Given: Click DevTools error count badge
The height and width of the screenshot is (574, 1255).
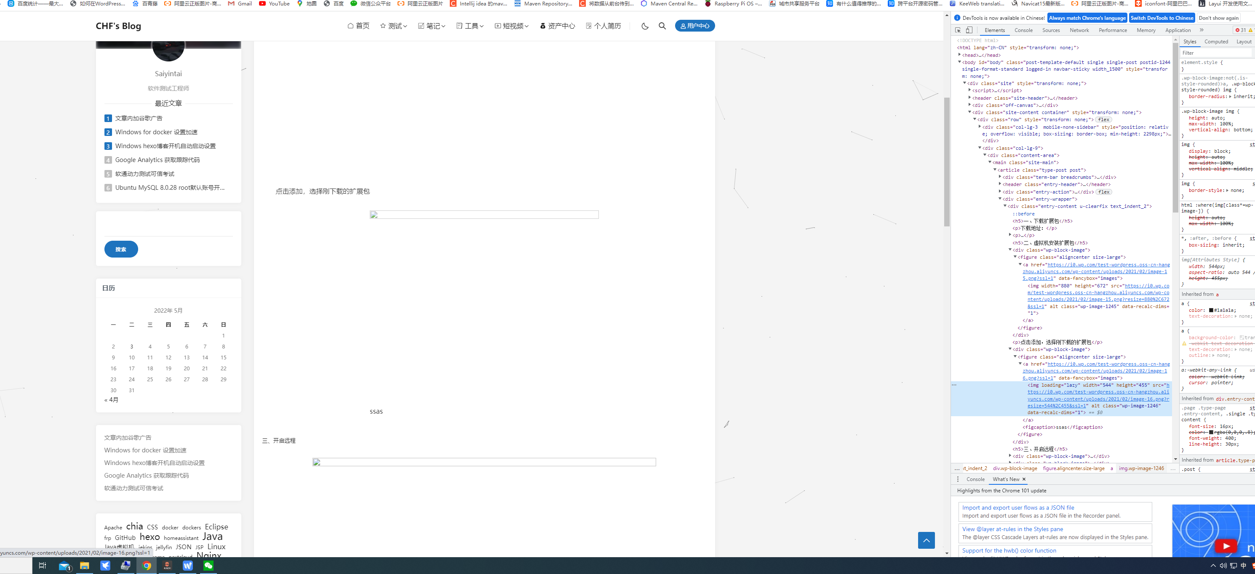Looking at the screenshot, I should point(1240,30).
